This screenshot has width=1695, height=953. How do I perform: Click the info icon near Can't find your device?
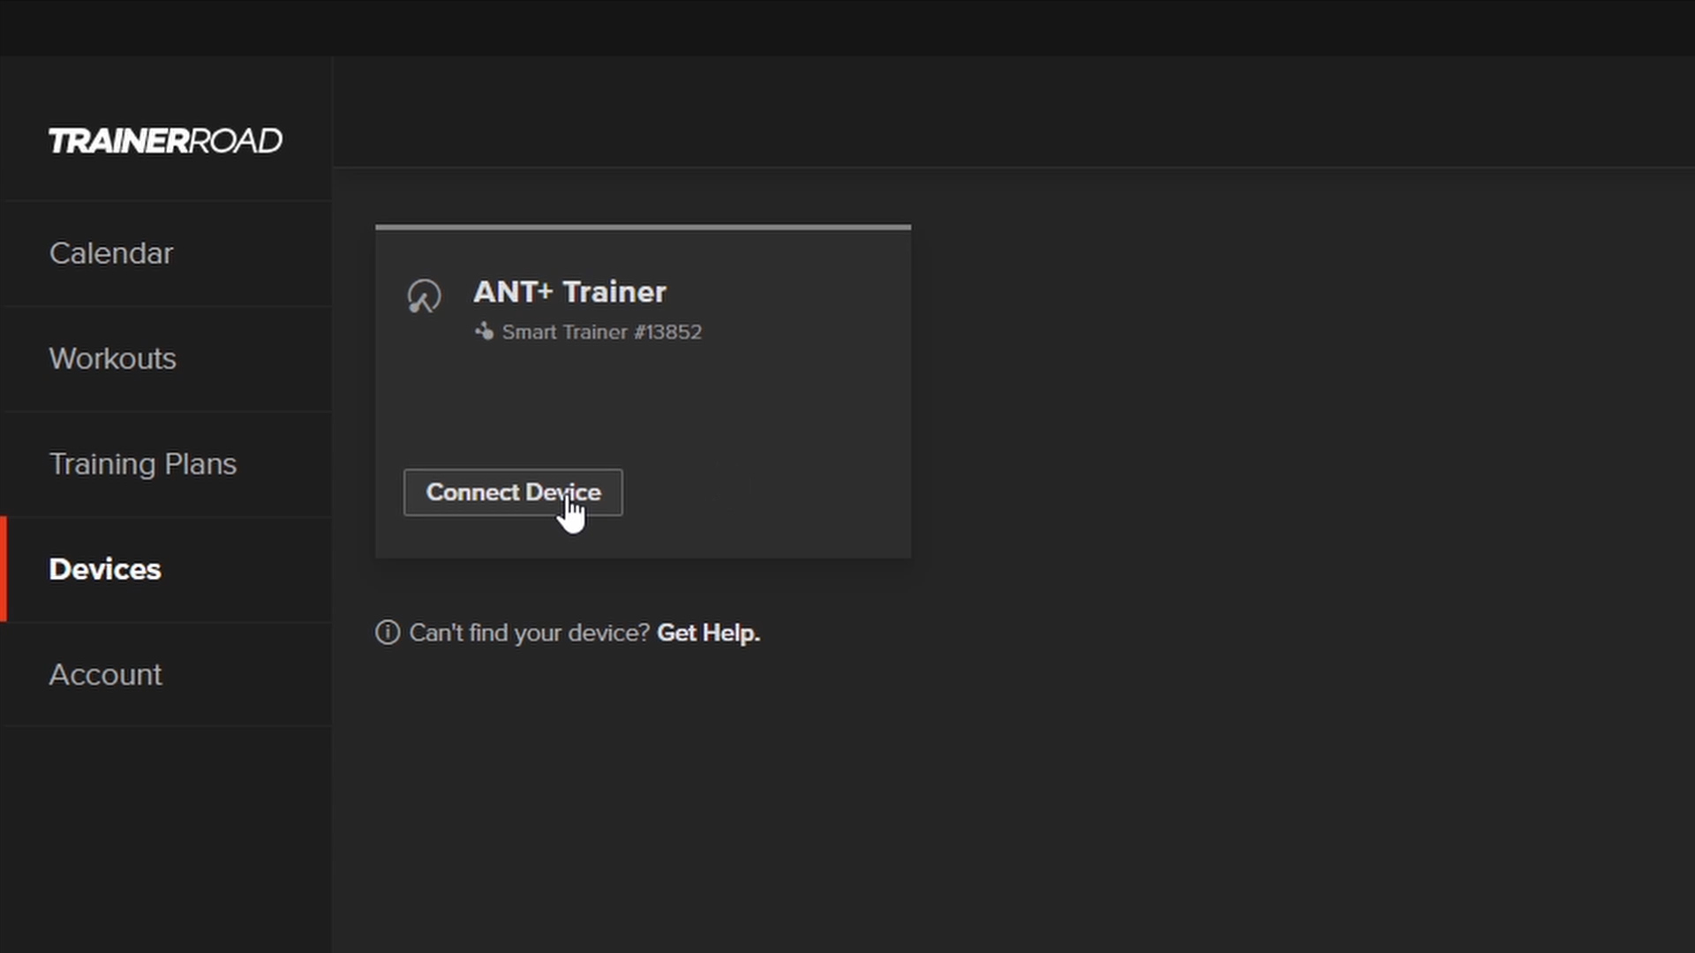click(388, 633)
